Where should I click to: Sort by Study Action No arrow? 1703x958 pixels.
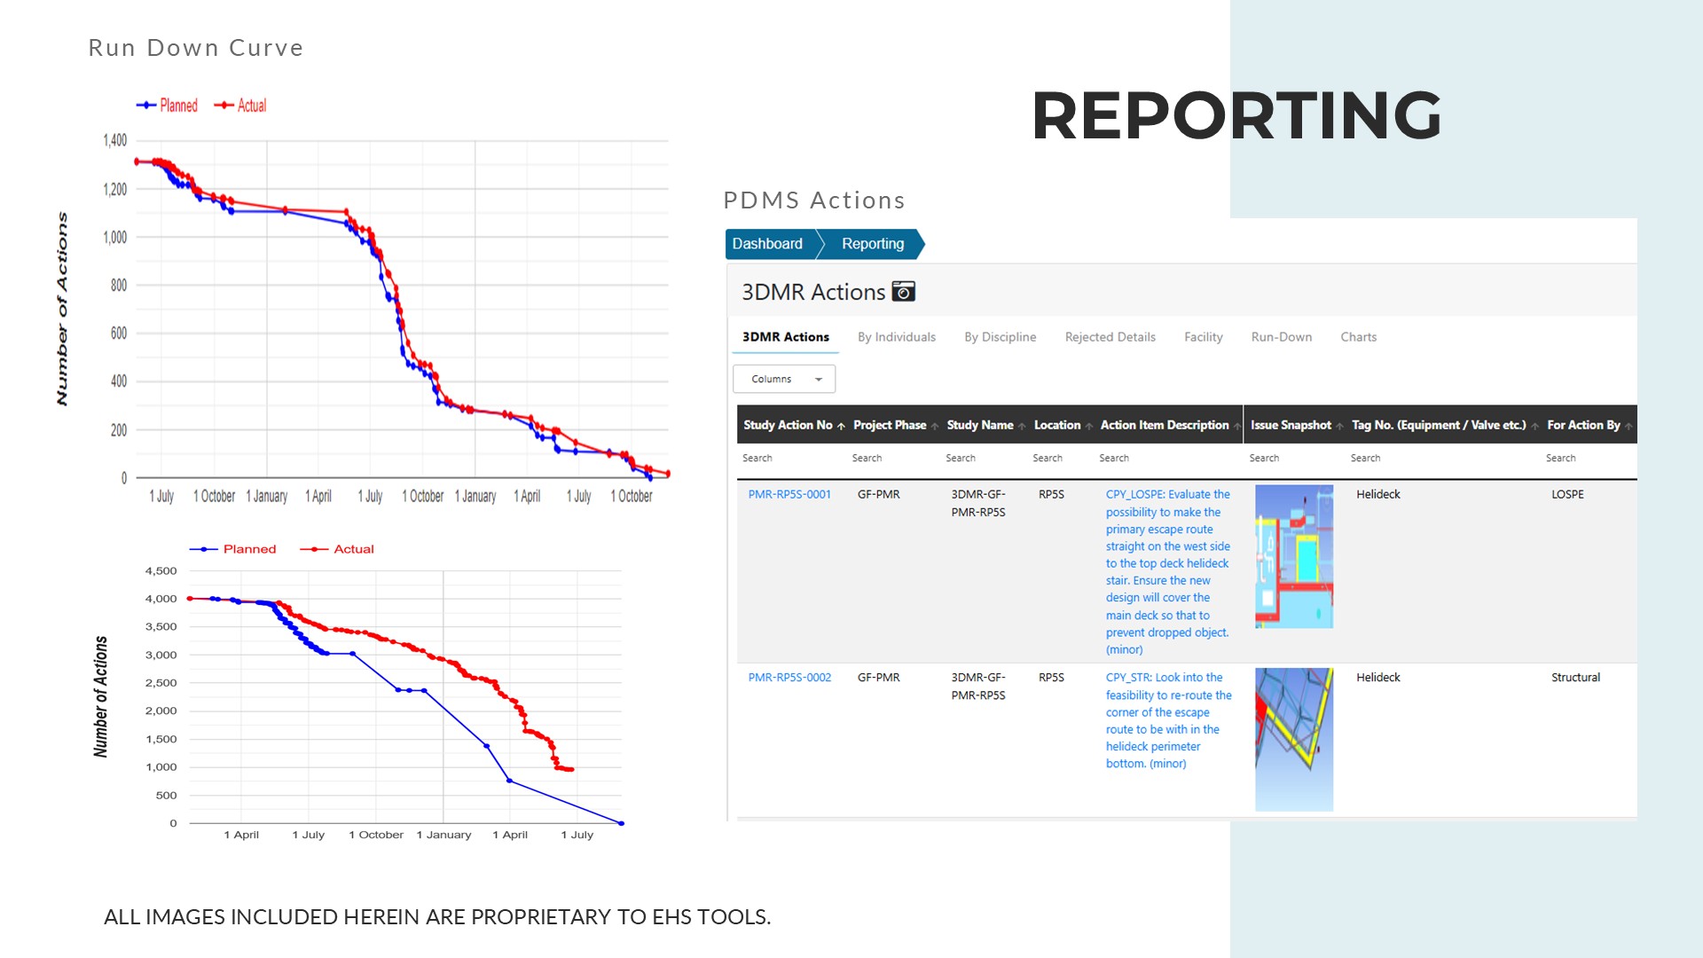(x=841, y=426)
